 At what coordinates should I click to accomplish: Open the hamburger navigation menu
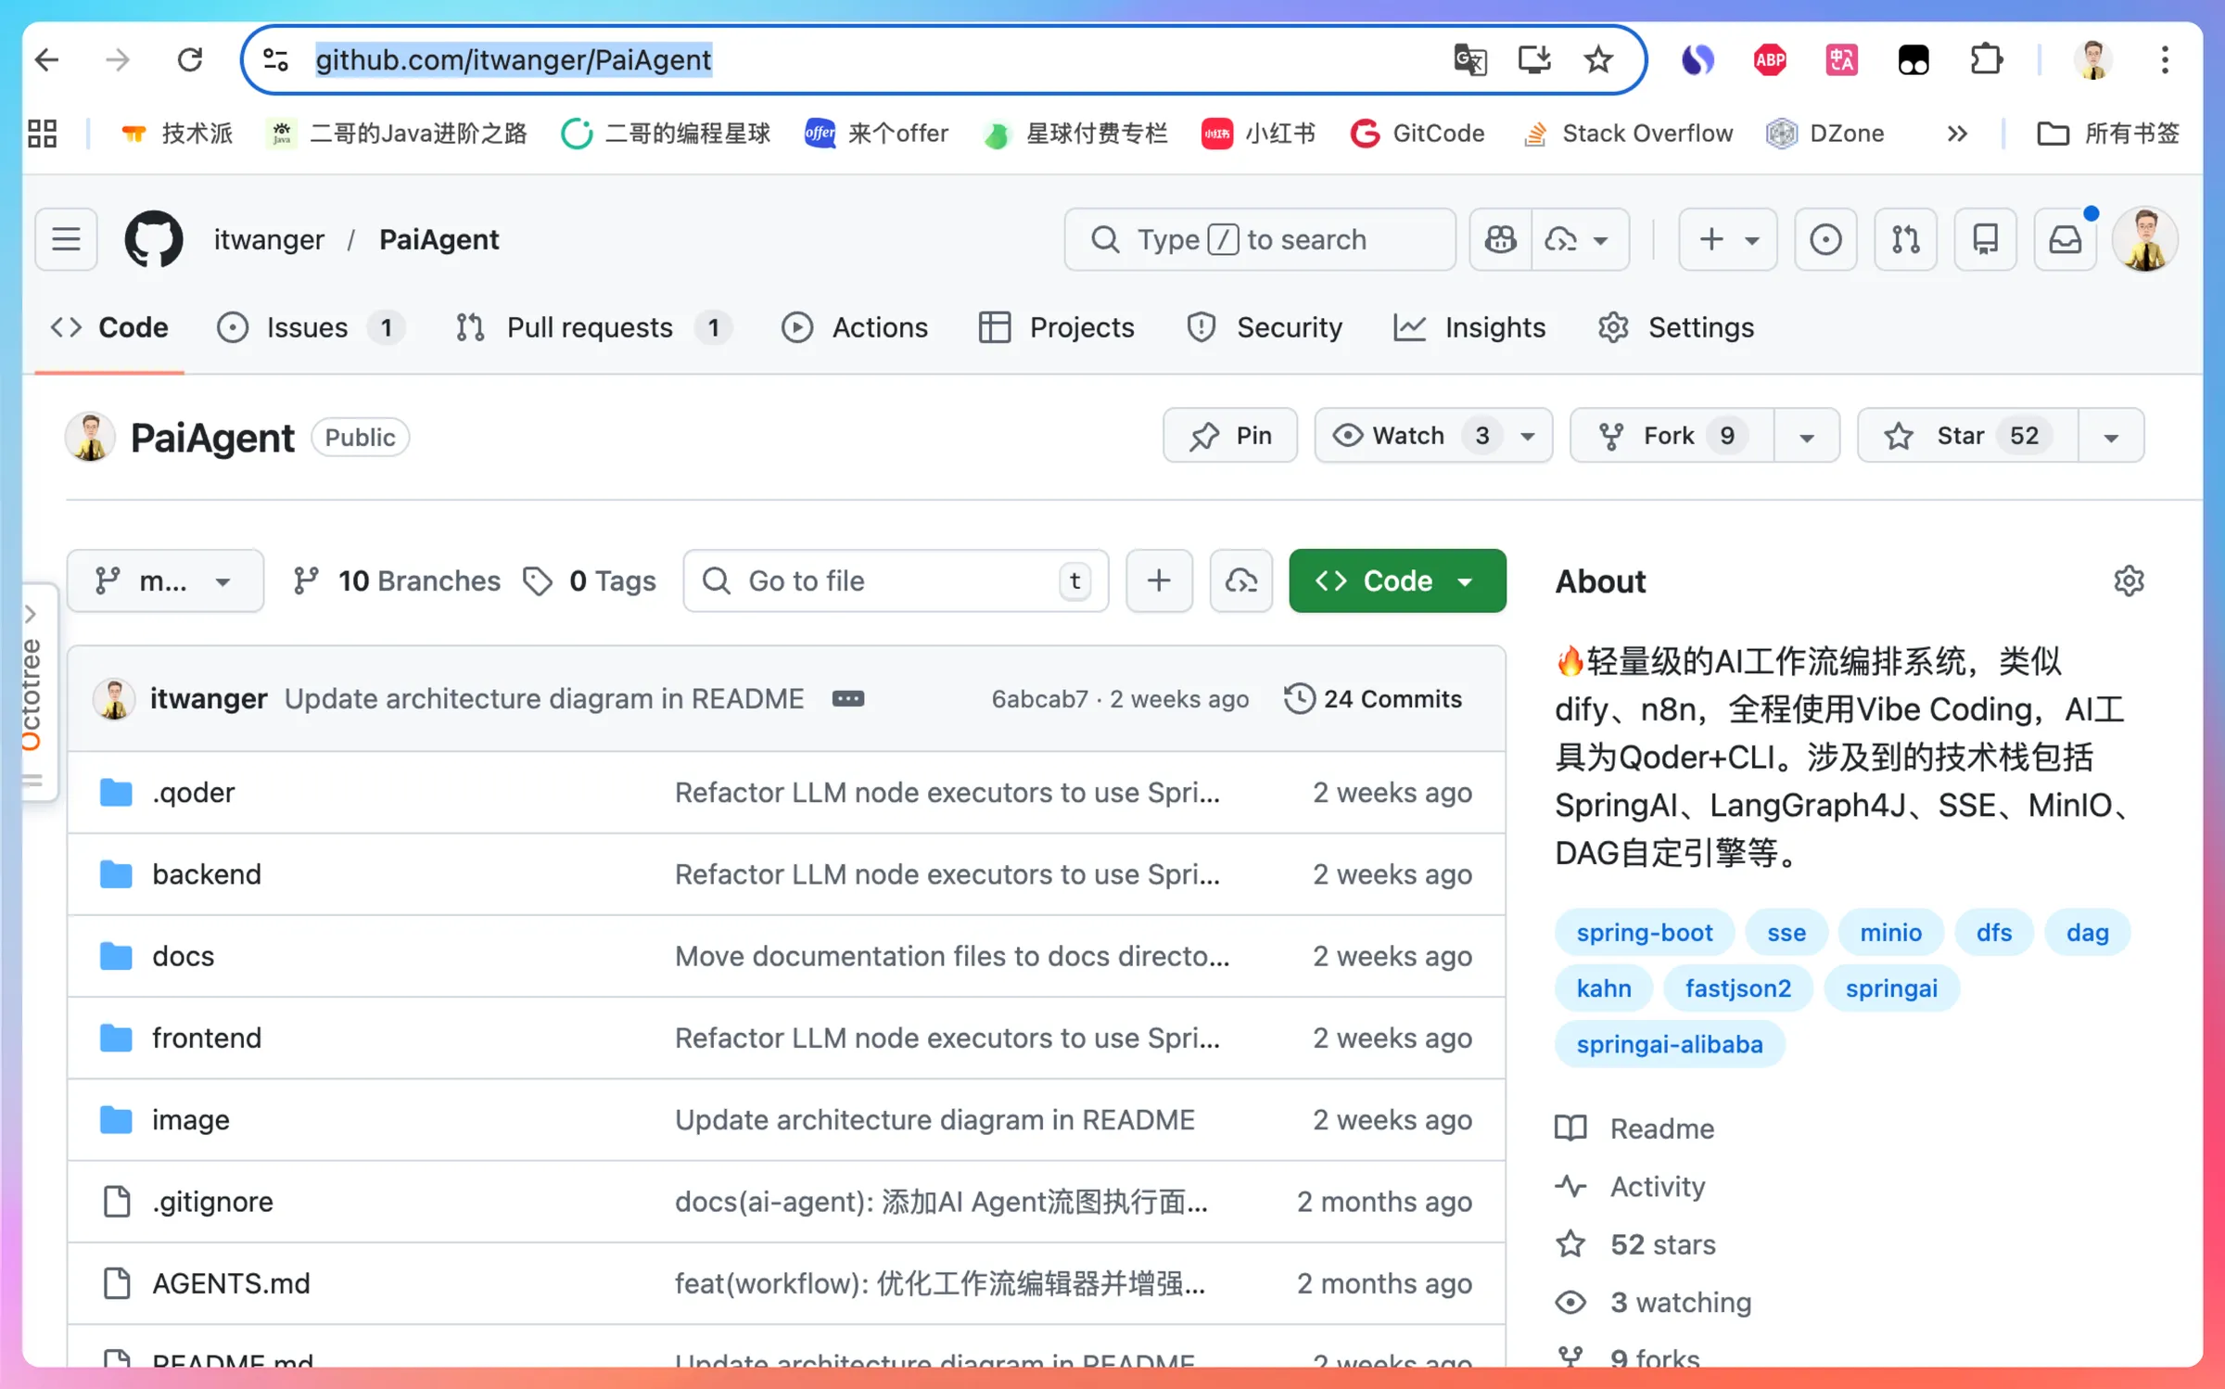(x=66, y=239)
